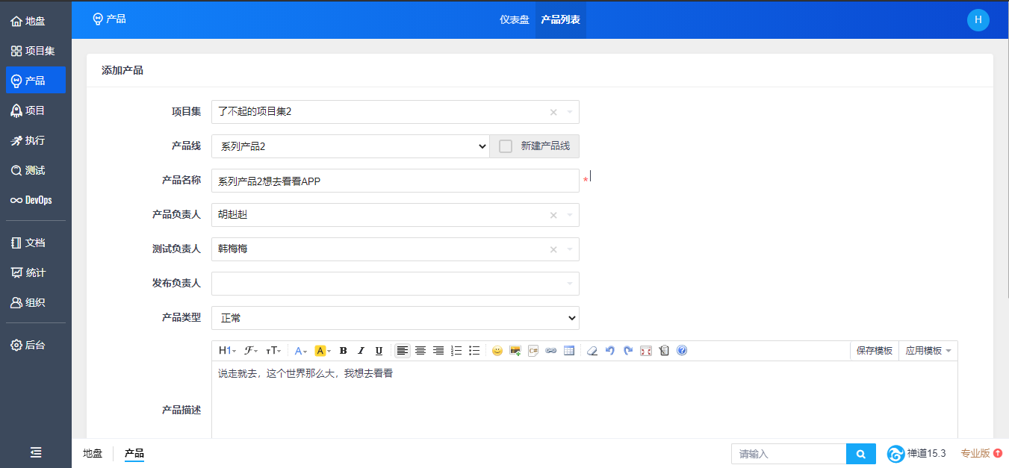Insert an emoticon into the description
Image resolution: width=1009 pixels, height=468 pixels.
click(497, 351)
